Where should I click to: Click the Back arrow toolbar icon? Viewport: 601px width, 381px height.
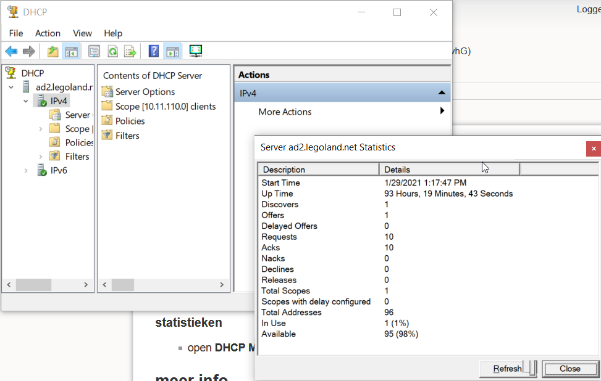click(11, 52)
